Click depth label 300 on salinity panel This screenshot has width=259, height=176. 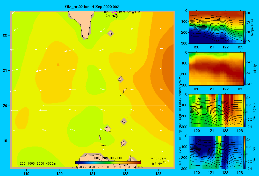click(x=184, y=85)
